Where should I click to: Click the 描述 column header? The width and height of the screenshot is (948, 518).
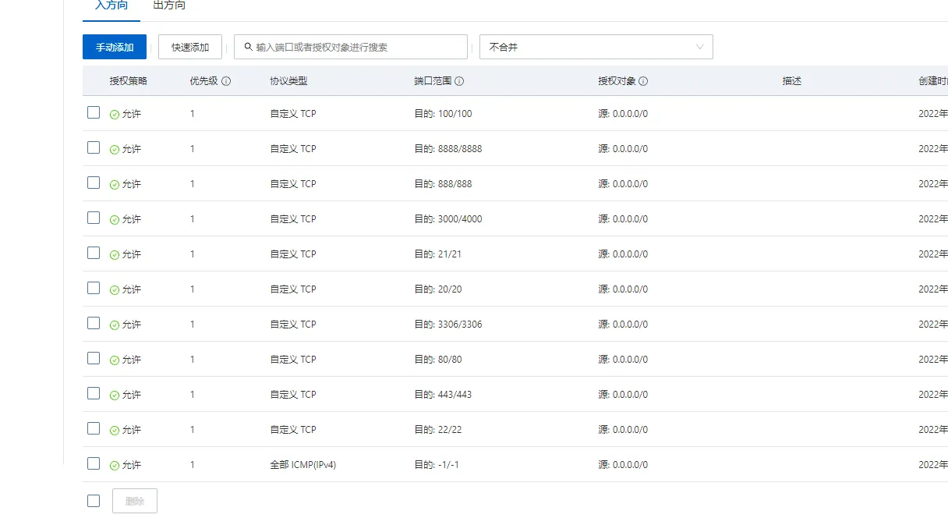click(x=792, y=81)
